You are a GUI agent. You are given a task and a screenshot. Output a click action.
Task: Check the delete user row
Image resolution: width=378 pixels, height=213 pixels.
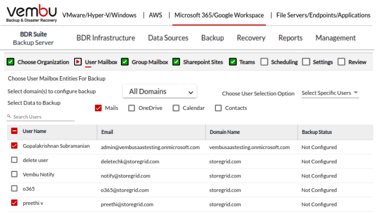click(x=15, y=160)
